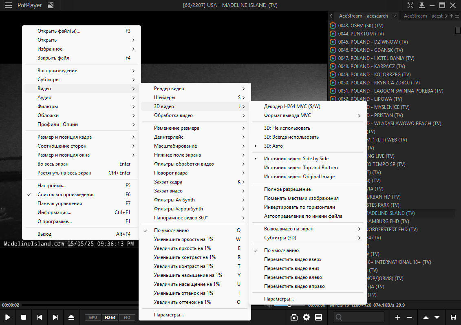Toggle the playlist panel icon next to gear

[318, 317]
